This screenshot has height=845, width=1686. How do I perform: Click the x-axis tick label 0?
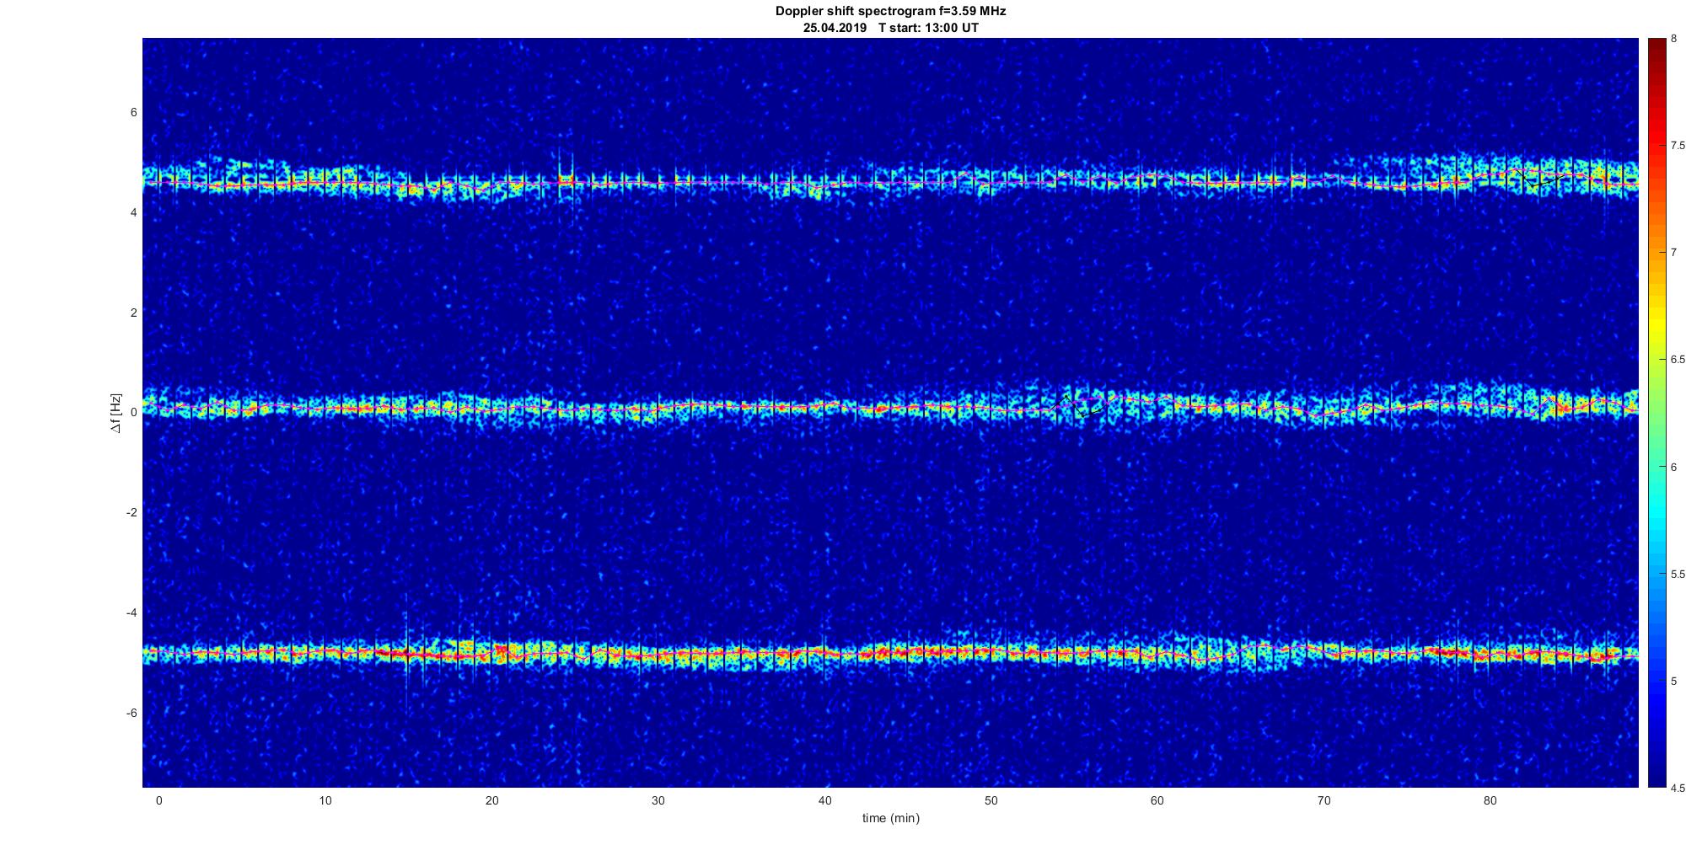(158, 801)
